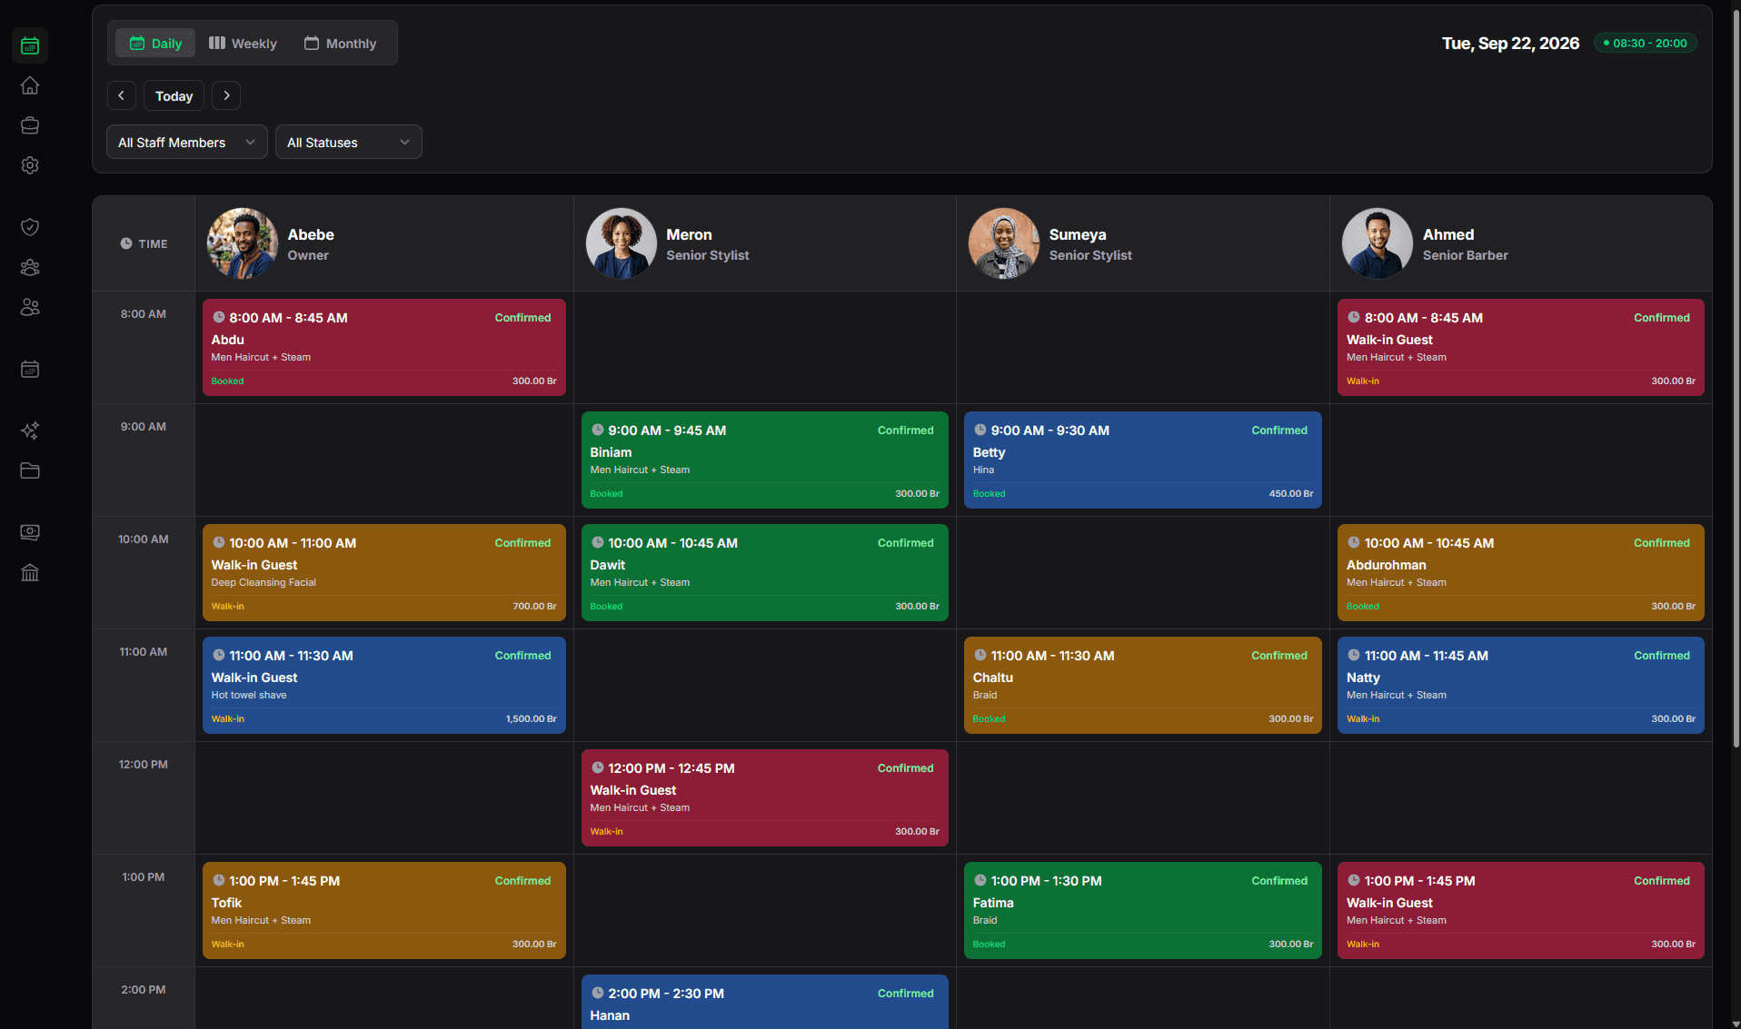Open the Hot towel shave appointment

[384, 685]
